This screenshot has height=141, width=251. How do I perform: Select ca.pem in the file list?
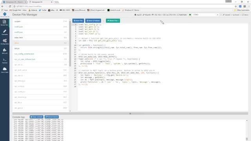[41, 22]
